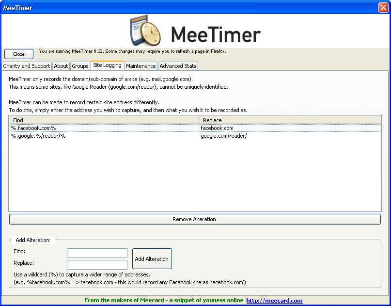Click the google.com/reader/ replace value

coord(223,136)
